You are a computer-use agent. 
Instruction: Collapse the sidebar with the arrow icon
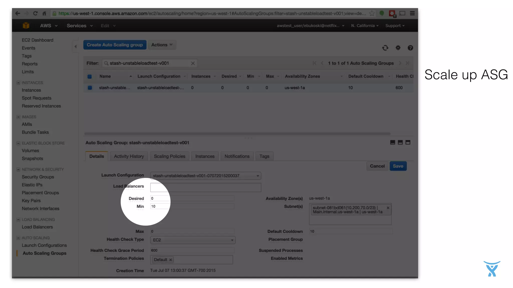75,46
